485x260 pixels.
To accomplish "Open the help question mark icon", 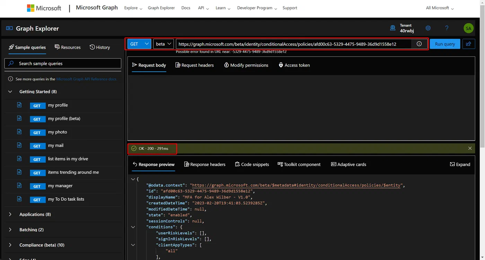I will tap(447, 28).
